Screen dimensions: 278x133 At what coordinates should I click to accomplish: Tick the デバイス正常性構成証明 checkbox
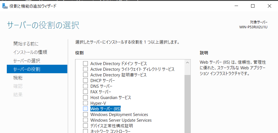[86, 126]
